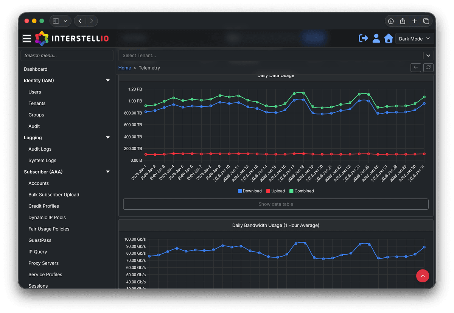Click the home icon in the header
This screenshot has height=313, width=454.
389,38
